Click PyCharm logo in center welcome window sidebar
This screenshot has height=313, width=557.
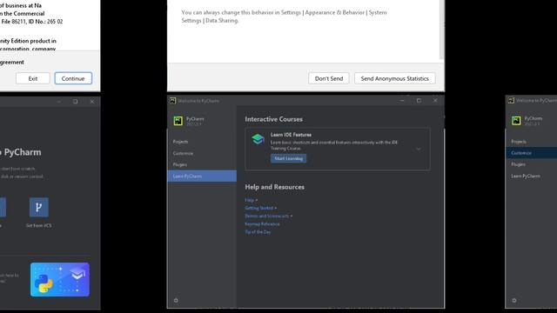tap(178, 121)
